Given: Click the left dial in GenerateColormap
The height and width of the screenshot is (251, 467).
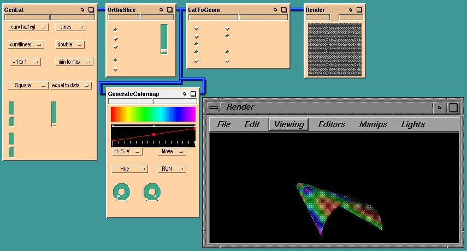Looking at the screenshot, I should tap(122, 192).
